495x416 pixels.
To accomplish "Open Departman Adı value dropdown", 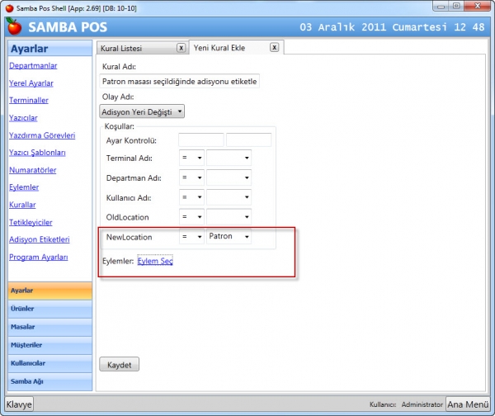I will tap(229, 177).
